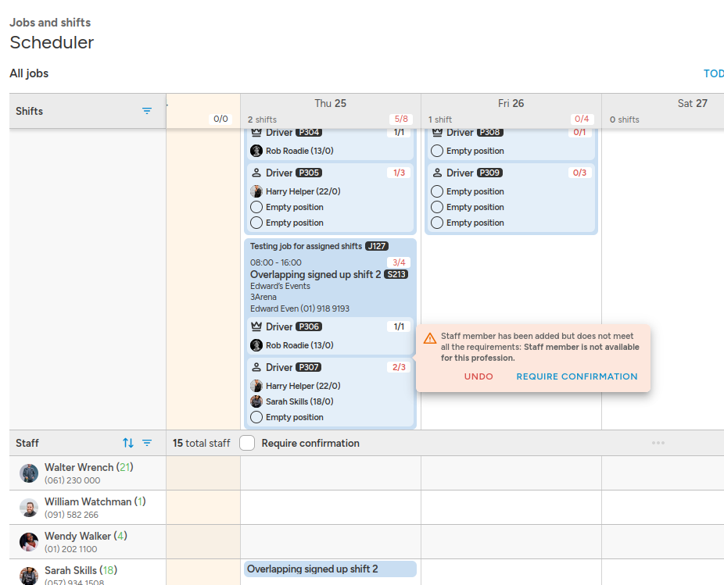724x585 pixels.
Task: Select first empty position under Driver P309
Action: point(437,191)
